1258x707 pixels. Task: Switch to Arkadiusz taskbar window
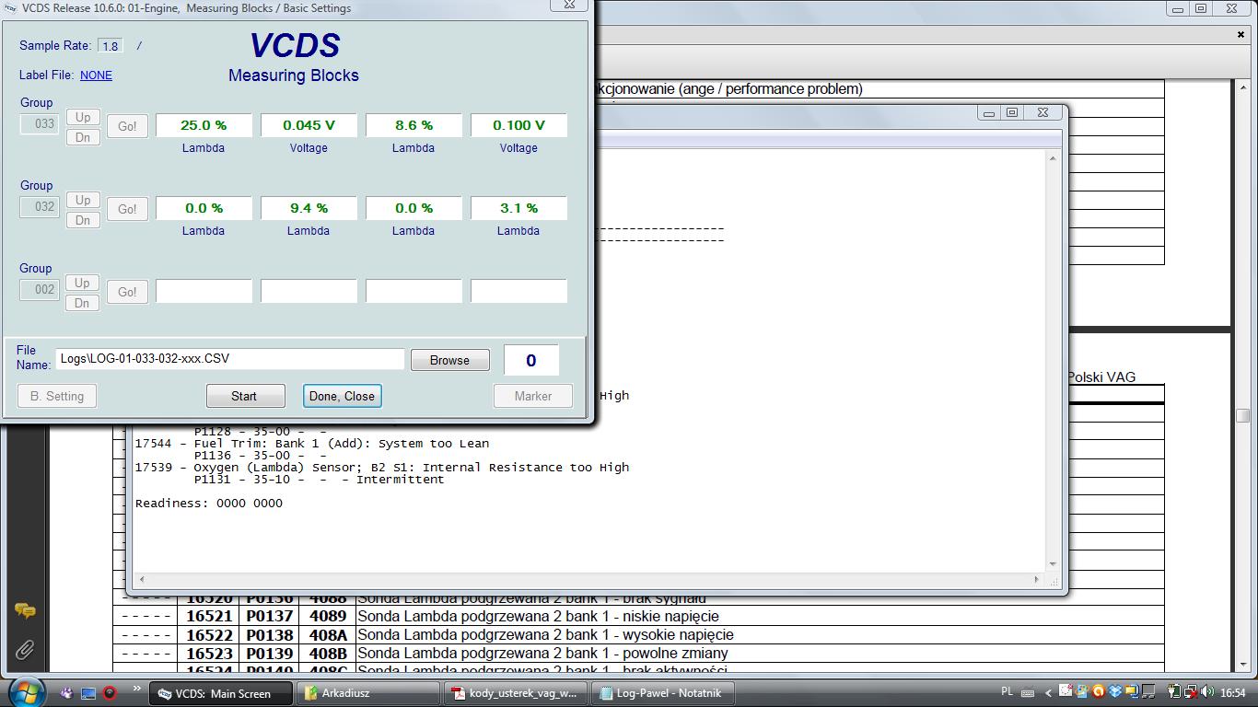pyautogui.click(x=368, y=693)
